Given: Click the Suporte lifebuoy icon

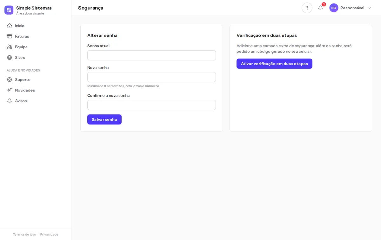Looking at the screenshot, I should coord(10,79).
